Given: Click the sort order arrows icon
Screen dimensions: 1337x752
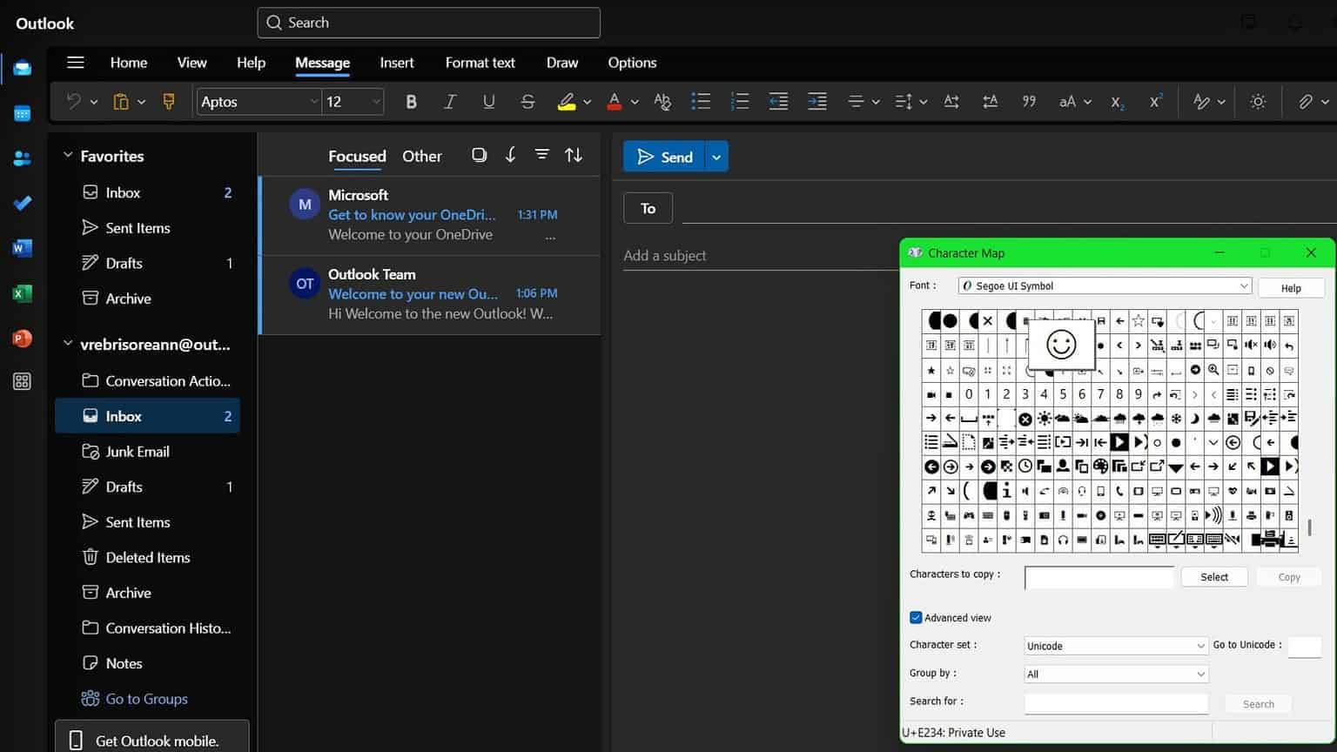Looking at the screenshot, I should click(574, 155).
